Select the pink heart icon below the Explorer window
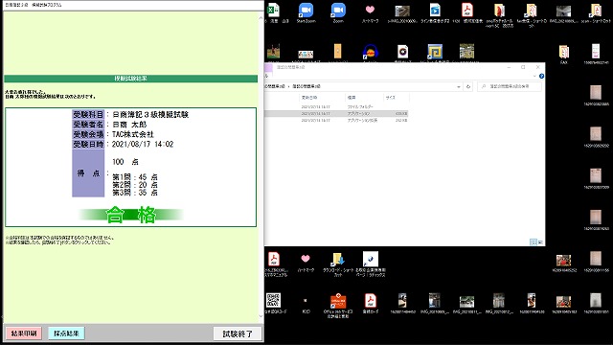The width and height of the screenshot is (613, 345). [306, 259]
